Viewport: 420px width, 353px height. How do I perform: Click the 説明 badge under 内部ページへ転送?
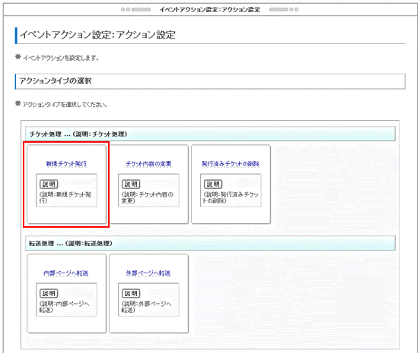coord(49,293)
